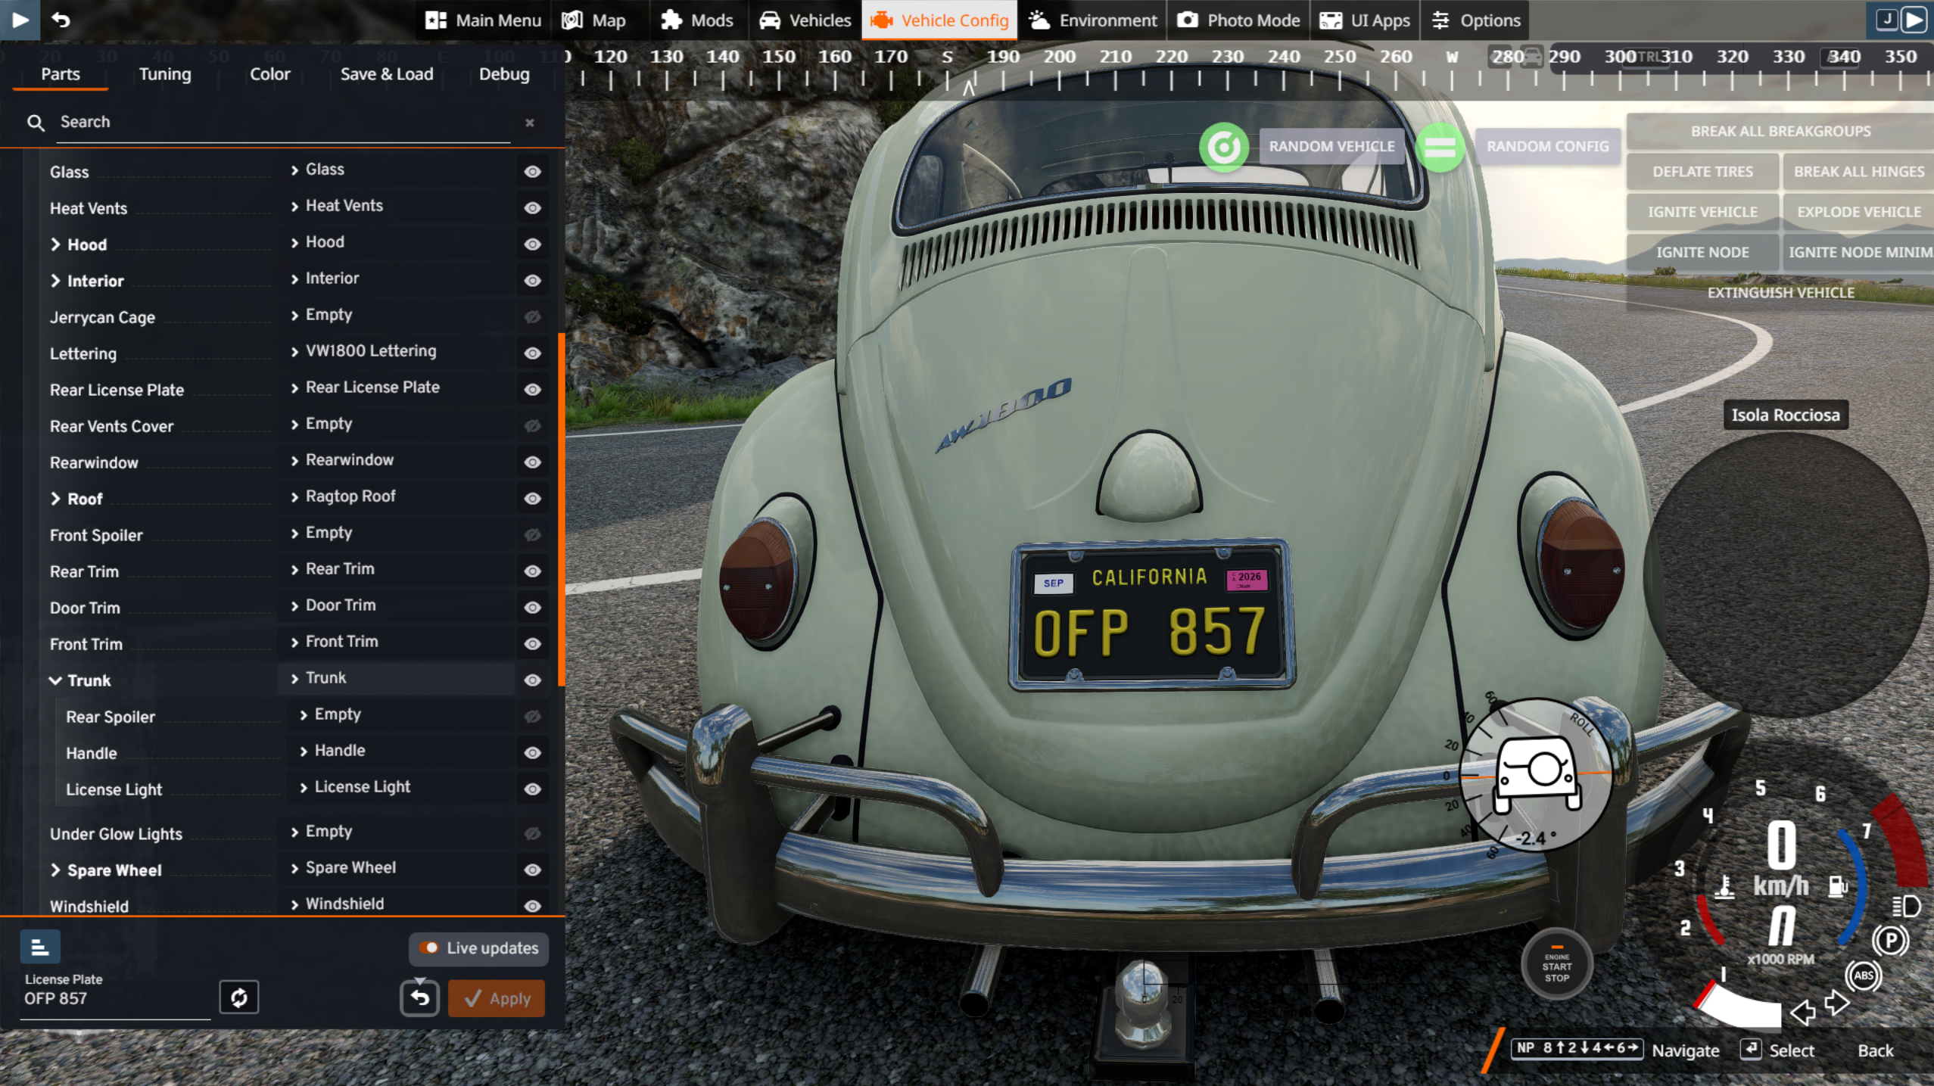This screenshot has height=1086, width=1934.
Task: Click the undo arrow icon in the top bar
Action: click(x=61, y=20)
